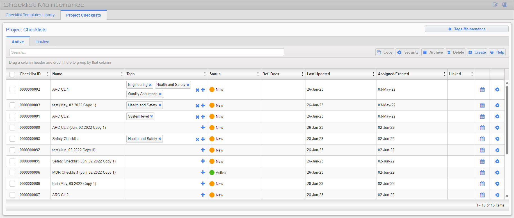The image size is (514, 218).
Task: Click the Copy button
Action: [x=385, y=52]
